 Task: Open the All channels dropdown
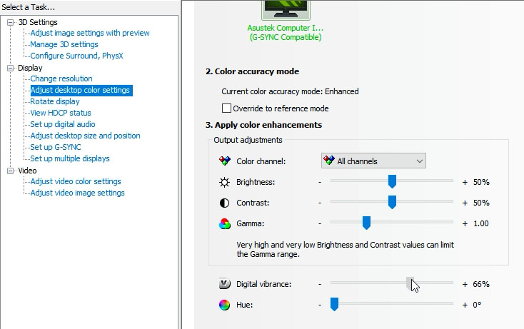373,161
